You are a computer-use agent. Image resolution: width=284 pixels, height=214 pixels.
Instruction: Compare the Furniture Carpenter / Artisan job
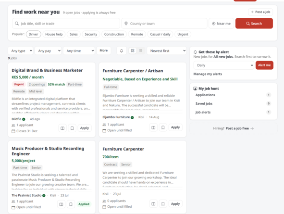click(153, 127)
